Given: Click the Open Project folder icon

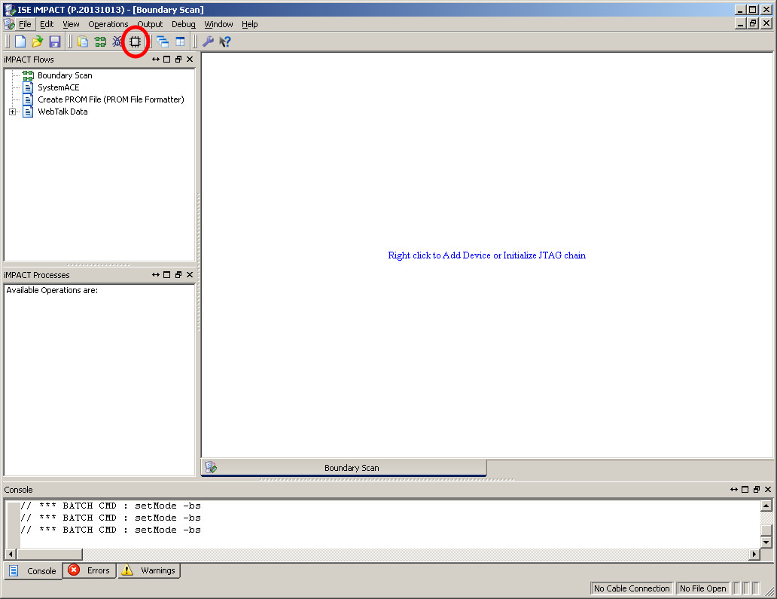Looking at the screenshot, I should pos(37,41).
